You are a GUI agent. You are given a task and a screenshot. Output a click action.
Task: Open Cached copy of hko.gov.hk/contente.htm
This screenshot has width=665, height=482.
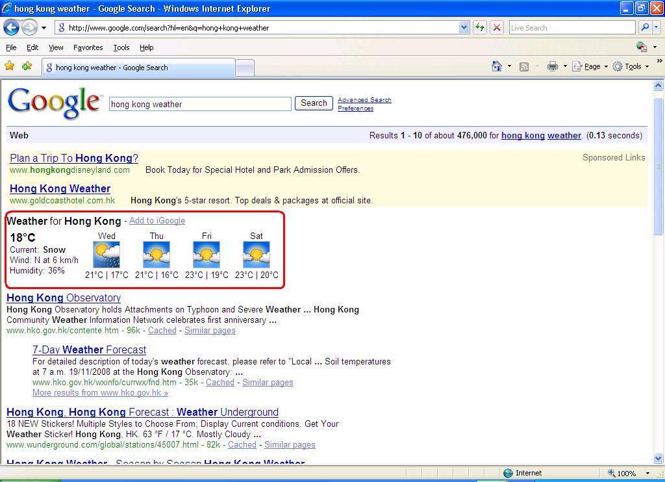point(162,331)
